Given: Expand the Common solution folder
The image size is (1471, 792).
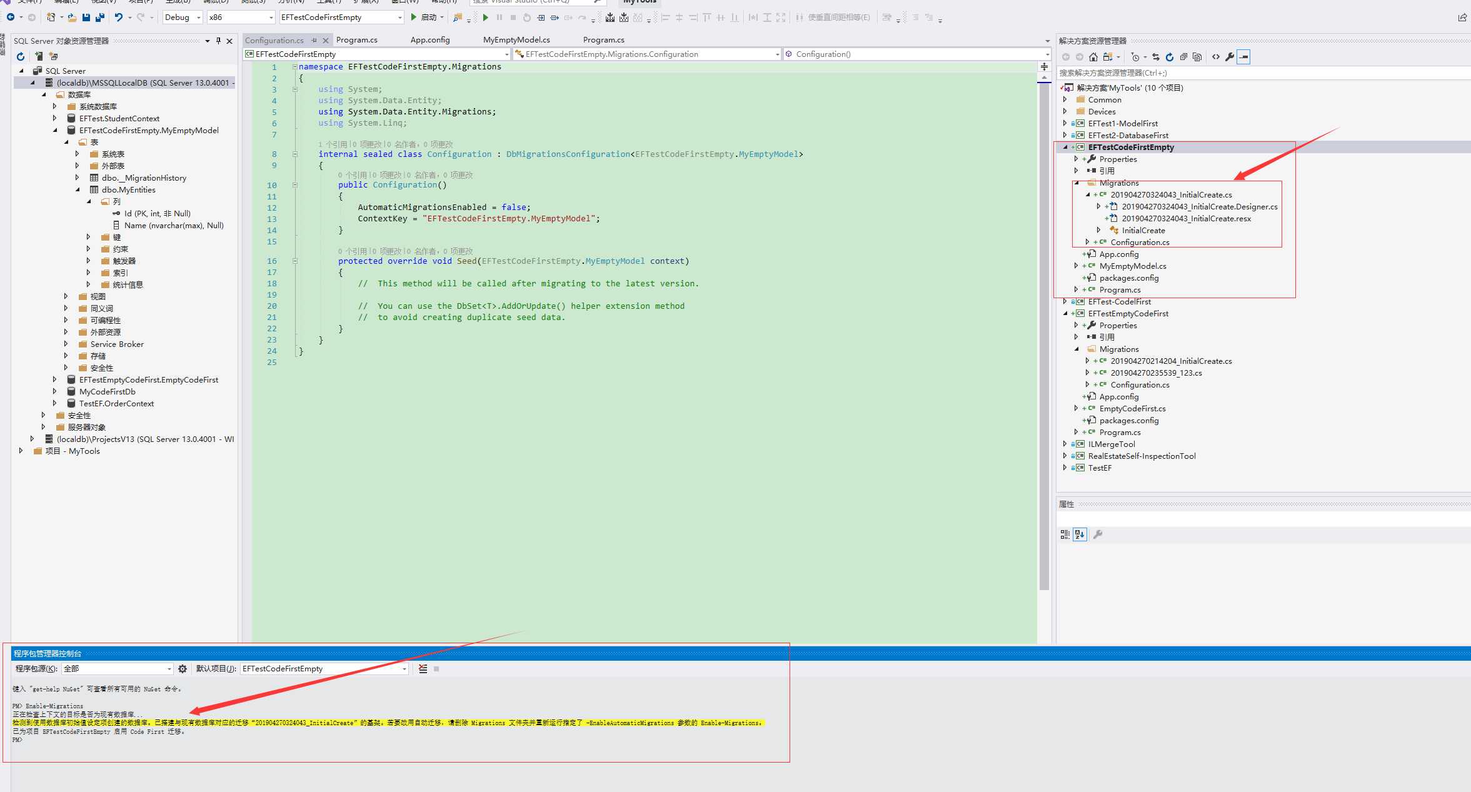Looking at the screenshot, I should pos(1065,100).
